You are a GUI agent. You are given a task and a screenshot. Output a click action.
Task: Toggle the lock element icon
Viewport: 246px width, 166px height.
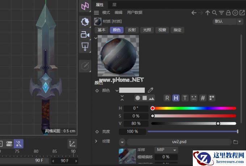pyautogui.click(x=228, y=13)
